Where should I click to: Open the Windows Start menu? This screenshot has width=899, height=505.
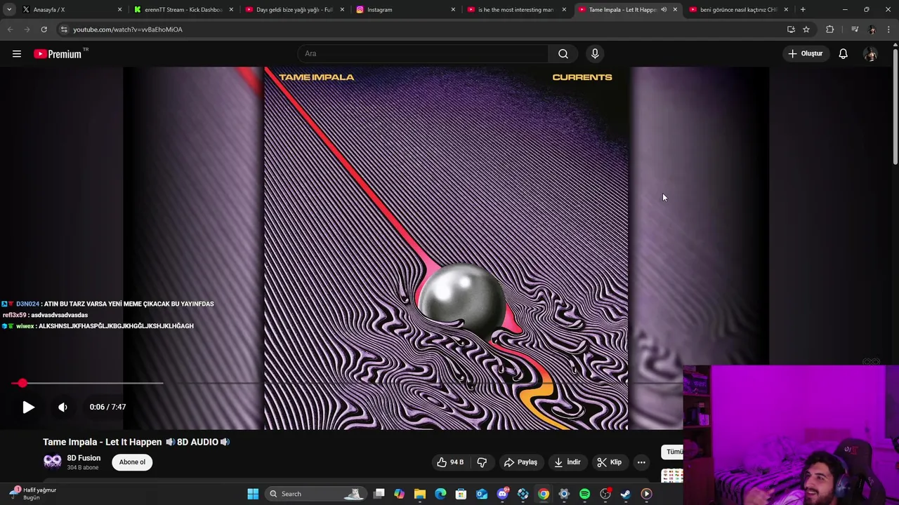coord(253,494)
